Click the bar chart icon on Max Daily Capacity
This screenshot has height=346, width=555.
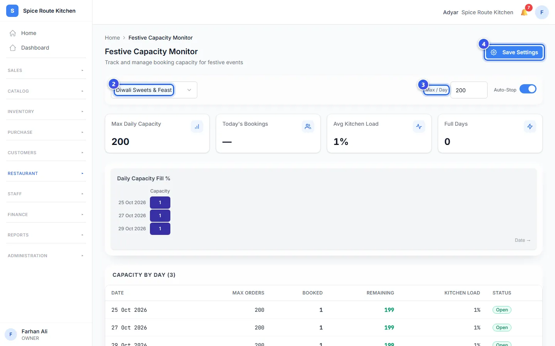point(197,126)
